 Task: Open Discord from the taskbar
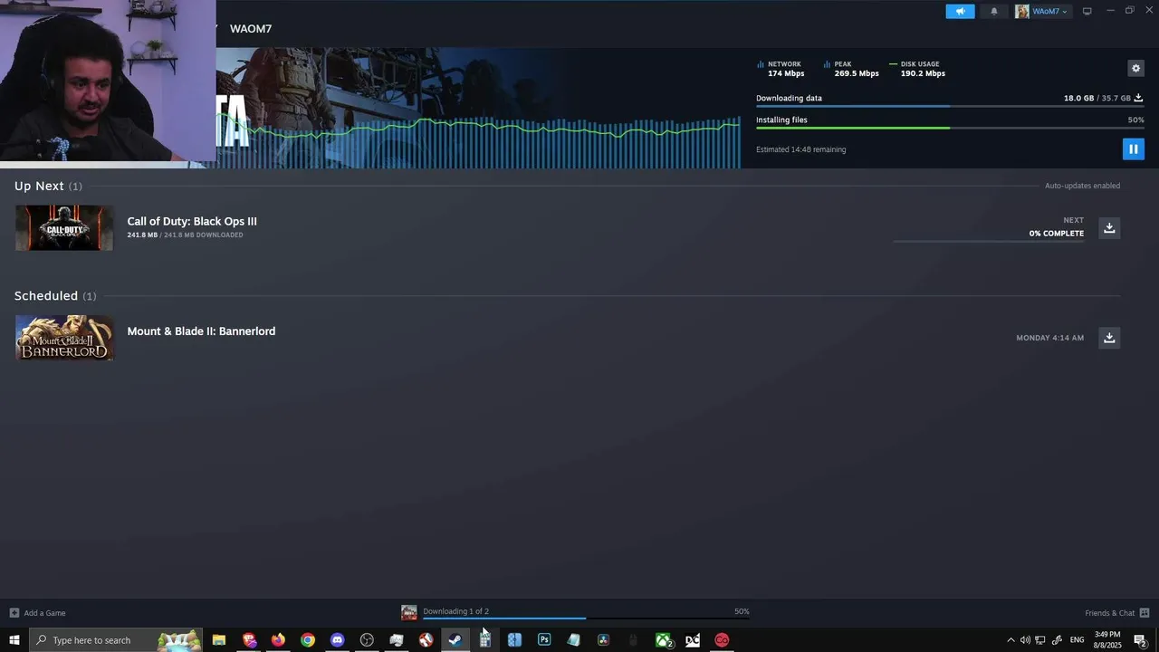[x=338, y=640]
